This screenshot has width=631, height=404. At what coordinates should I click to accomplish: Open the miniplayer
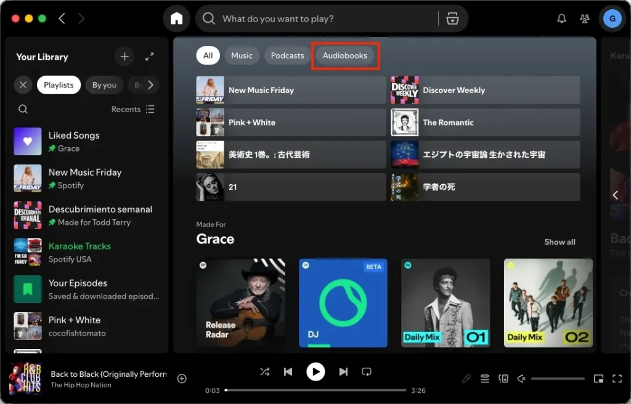pos(598,378)
